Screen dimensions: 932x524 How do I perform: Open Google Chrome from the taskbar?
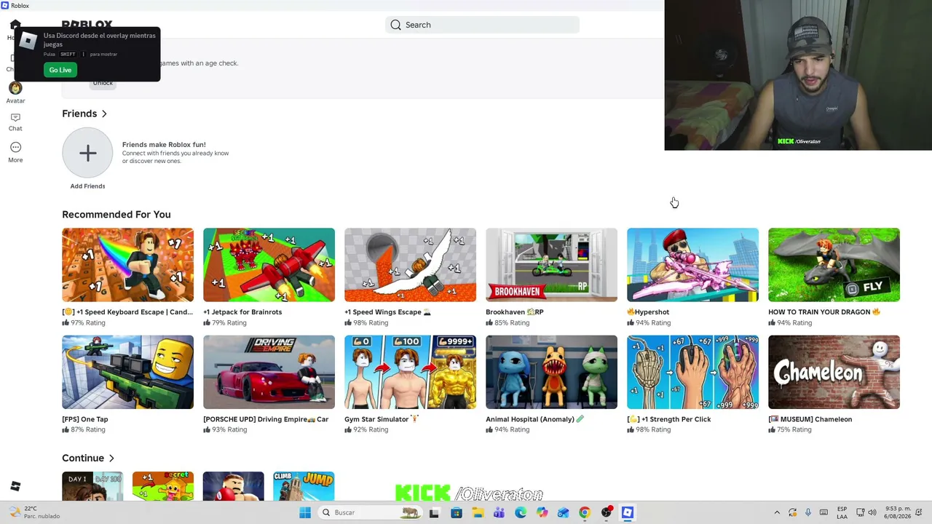coord(585,512)
